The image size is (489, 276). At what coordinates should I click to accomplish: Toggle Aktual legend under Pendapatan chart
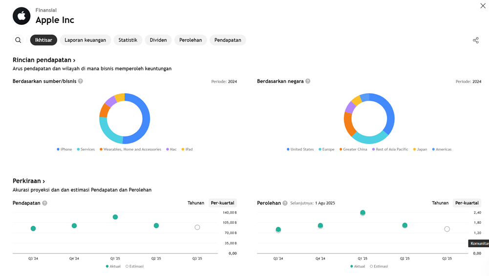click(x=113, y=266)
